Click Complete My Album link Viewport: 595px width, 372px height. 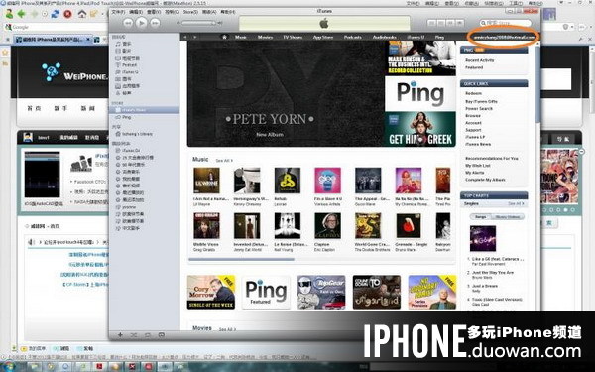pos(485,180)
